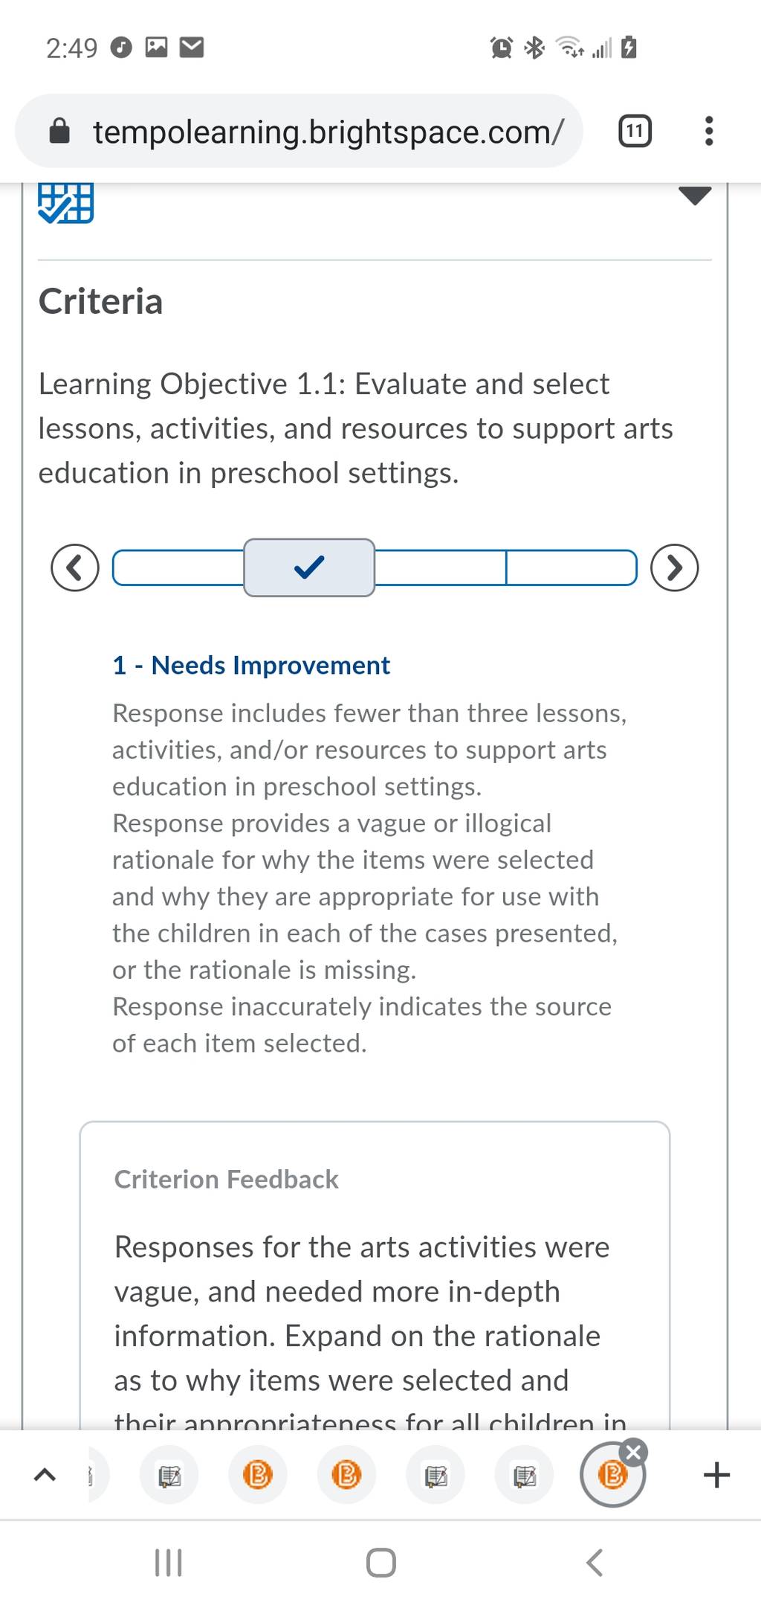The width and height of the screenshot is (761, 1608).
Task: Select the third rubric level segment
Action: pos(440,567)
